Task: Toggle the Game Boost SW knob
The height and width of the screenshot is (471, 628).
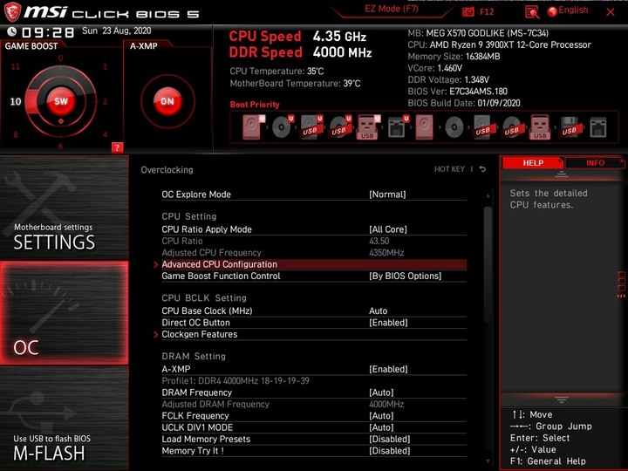Action: click(x=61, y=101)
